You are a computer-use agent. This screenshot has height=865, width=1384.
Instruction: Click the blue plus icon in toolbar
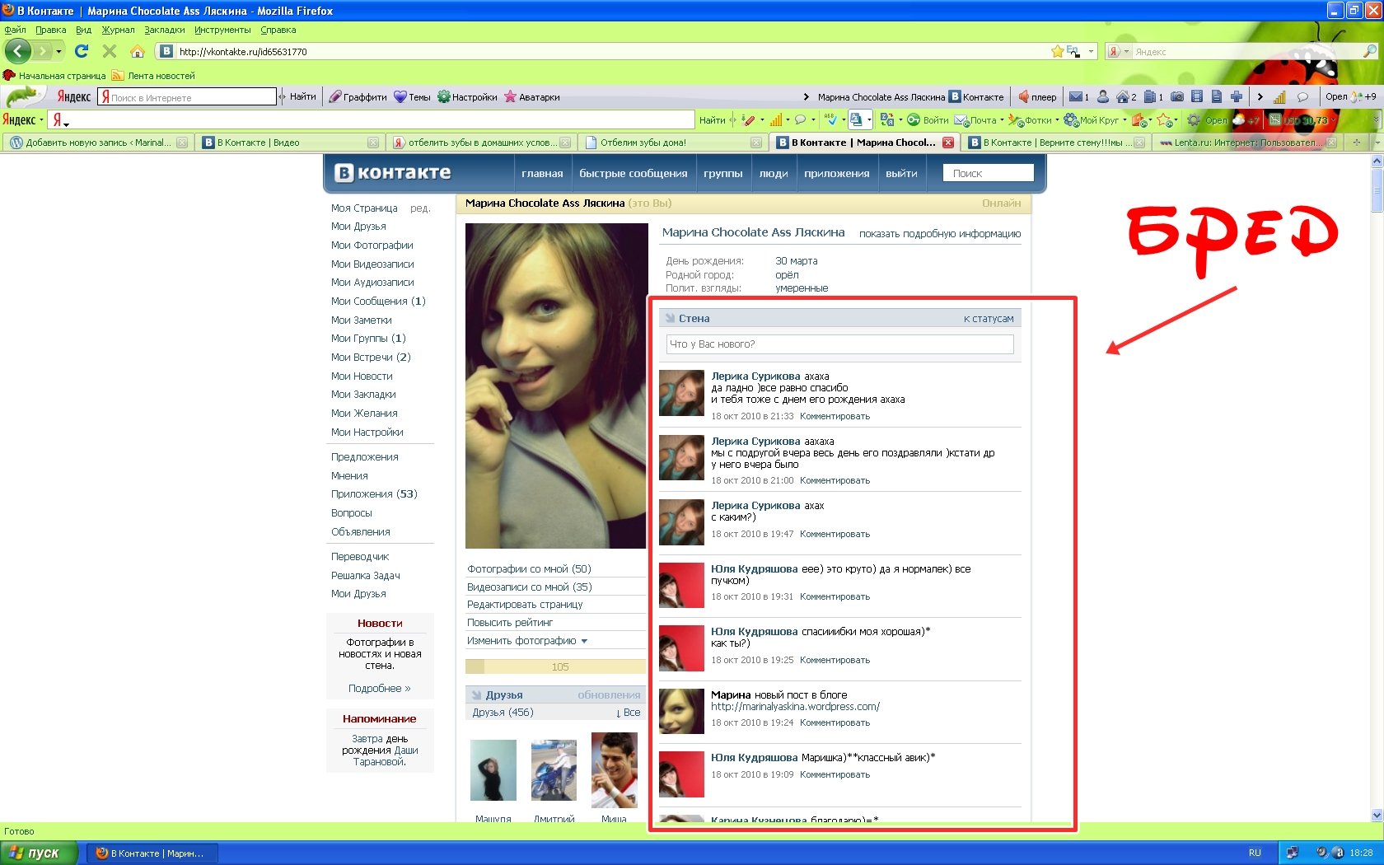[1237, 97]
